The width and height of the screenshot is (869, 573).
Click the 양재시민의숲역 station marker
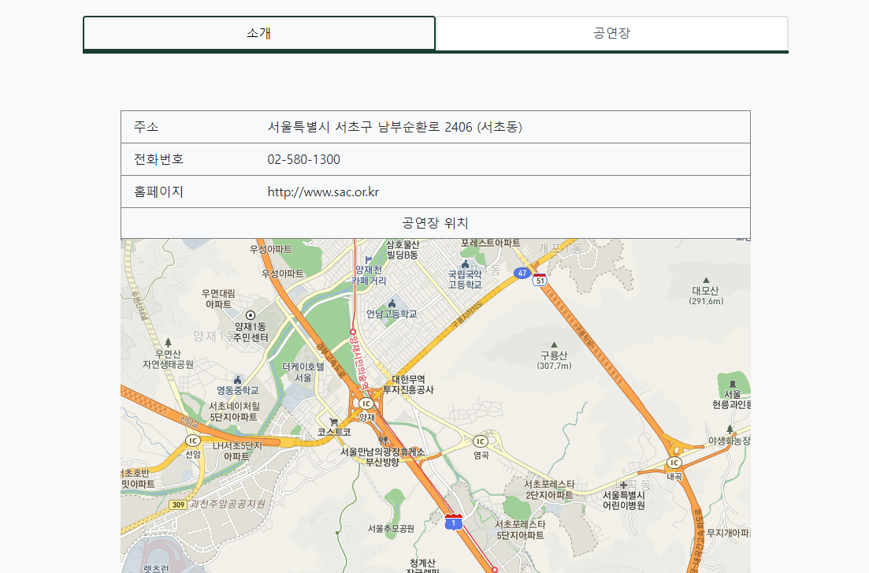tap(352, 333)
